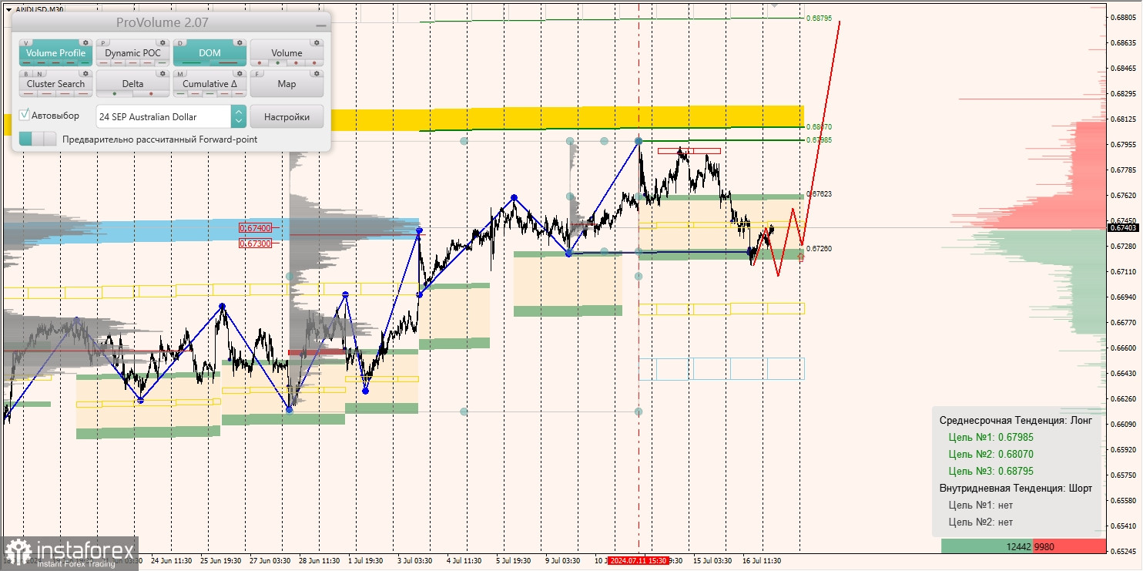The height and width of the screenshot is (571, 1143).
Task: Click the 0.67300 price label
Action: [255, 244]
